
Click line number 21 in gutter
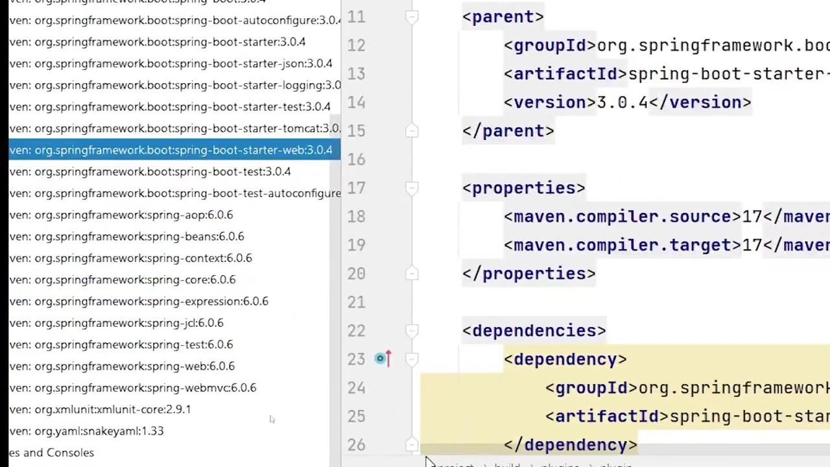[x=356, y=302]
